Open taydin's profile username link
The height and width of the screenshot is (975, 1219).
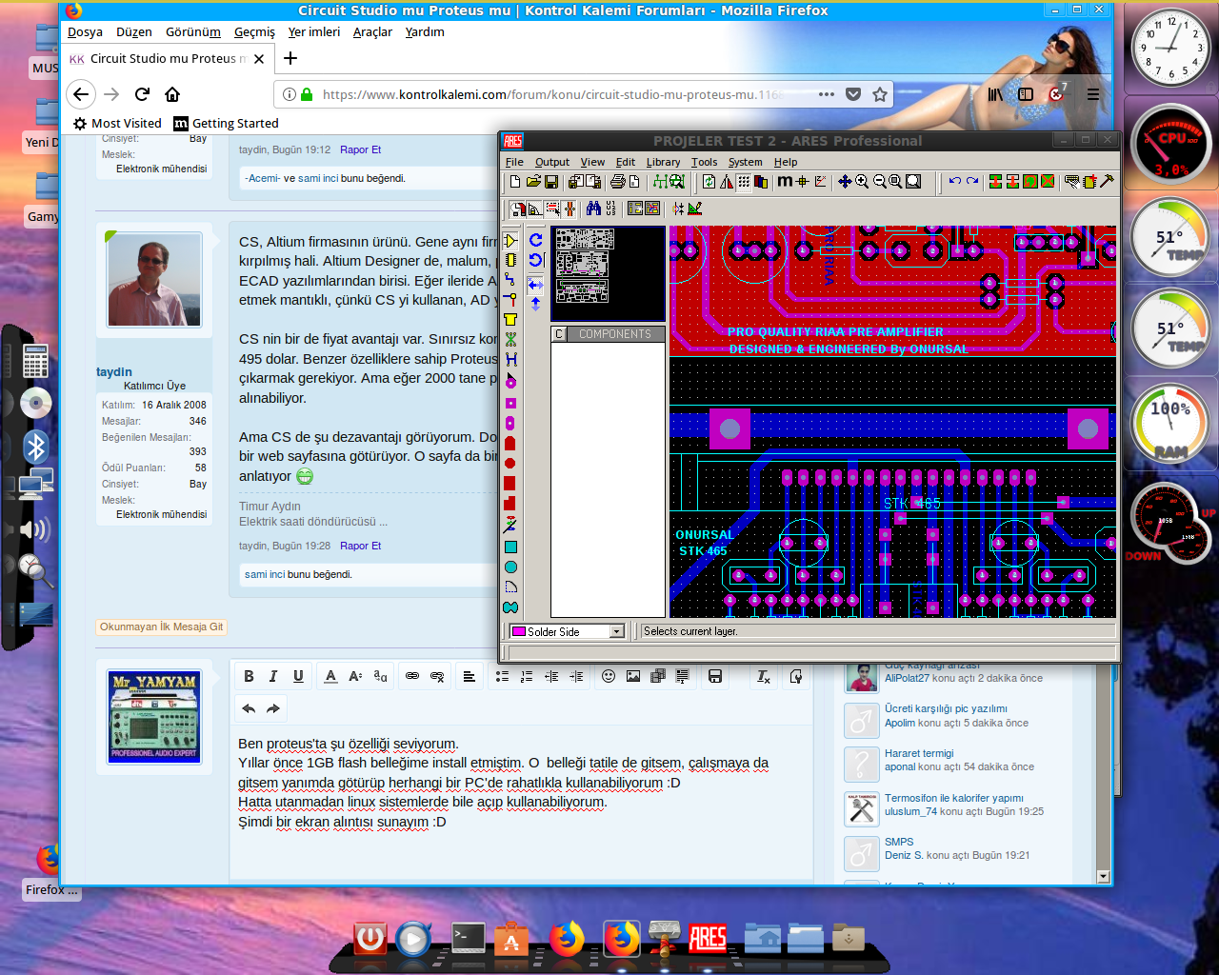point(114,372)
